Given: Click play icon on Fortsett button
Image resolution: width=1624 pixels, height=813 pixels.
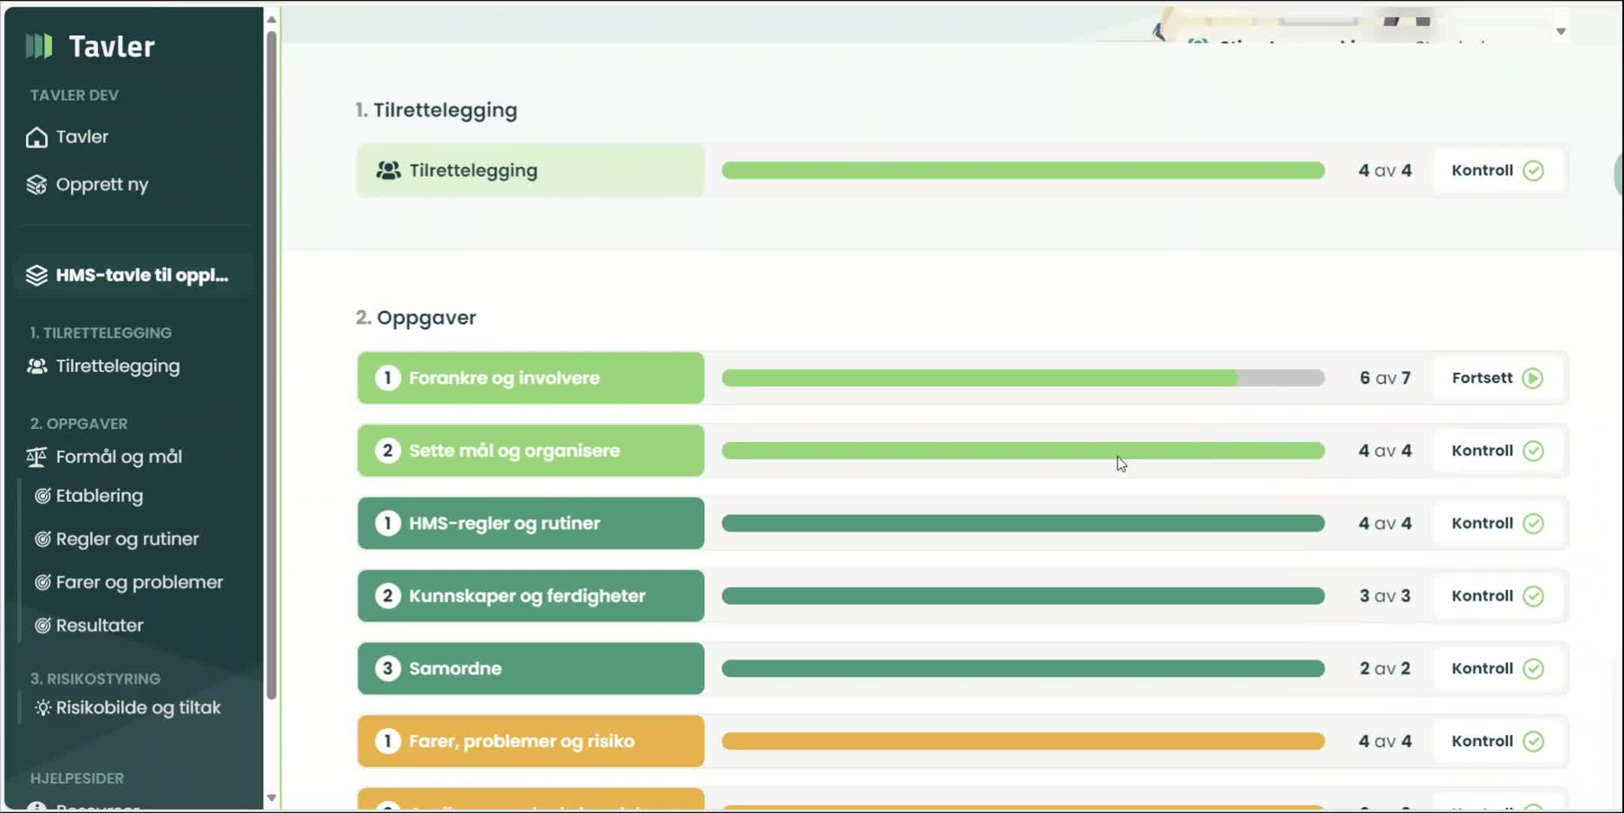Looking at the screenshot, I should (1532, 378).
